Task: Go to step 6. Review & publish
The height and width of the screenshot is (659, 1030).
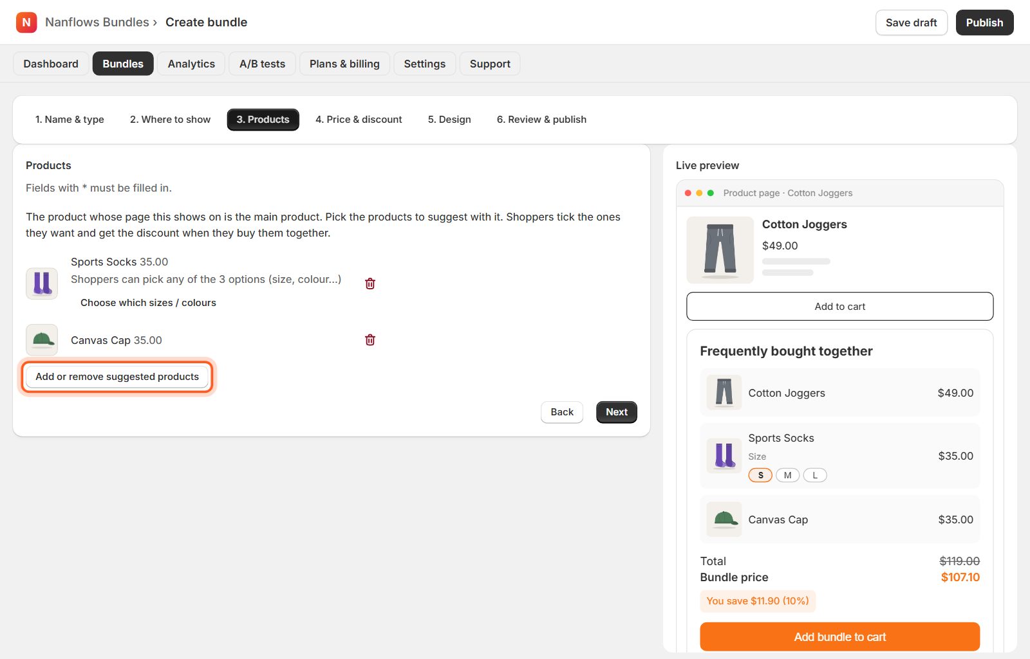Action: tap(541, 120)
